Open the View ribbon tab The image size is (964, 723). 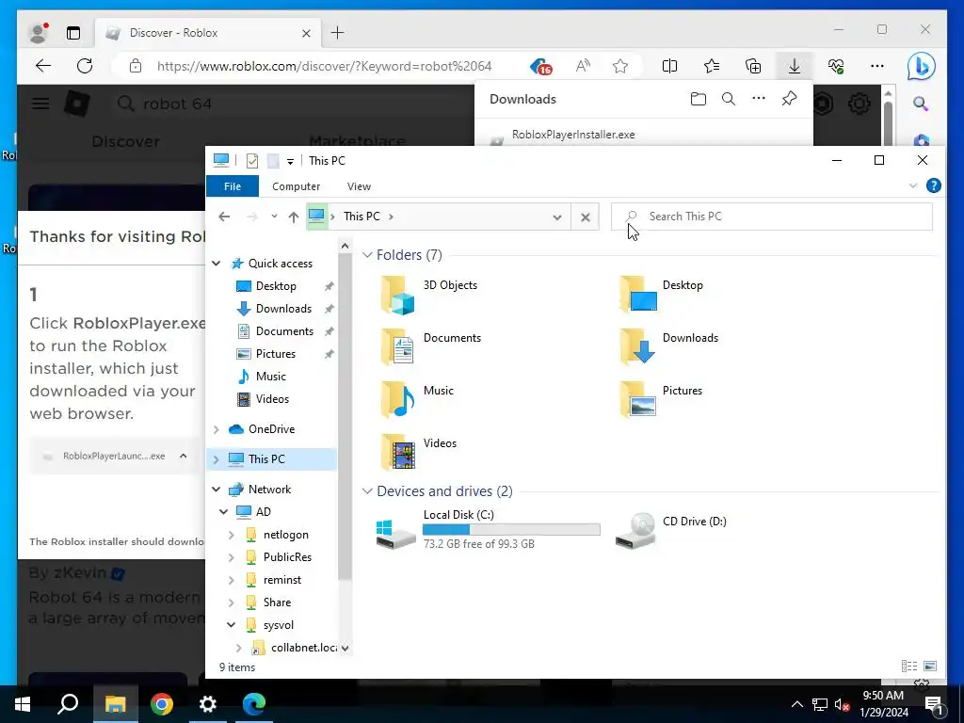pyautogui.click(x=359, y=186)
